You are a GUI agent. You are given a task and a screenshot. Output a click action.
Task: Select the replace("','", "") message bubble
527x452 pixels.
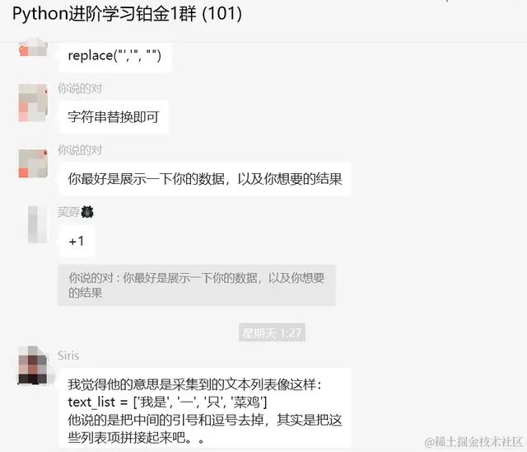(x=115, y=56)
